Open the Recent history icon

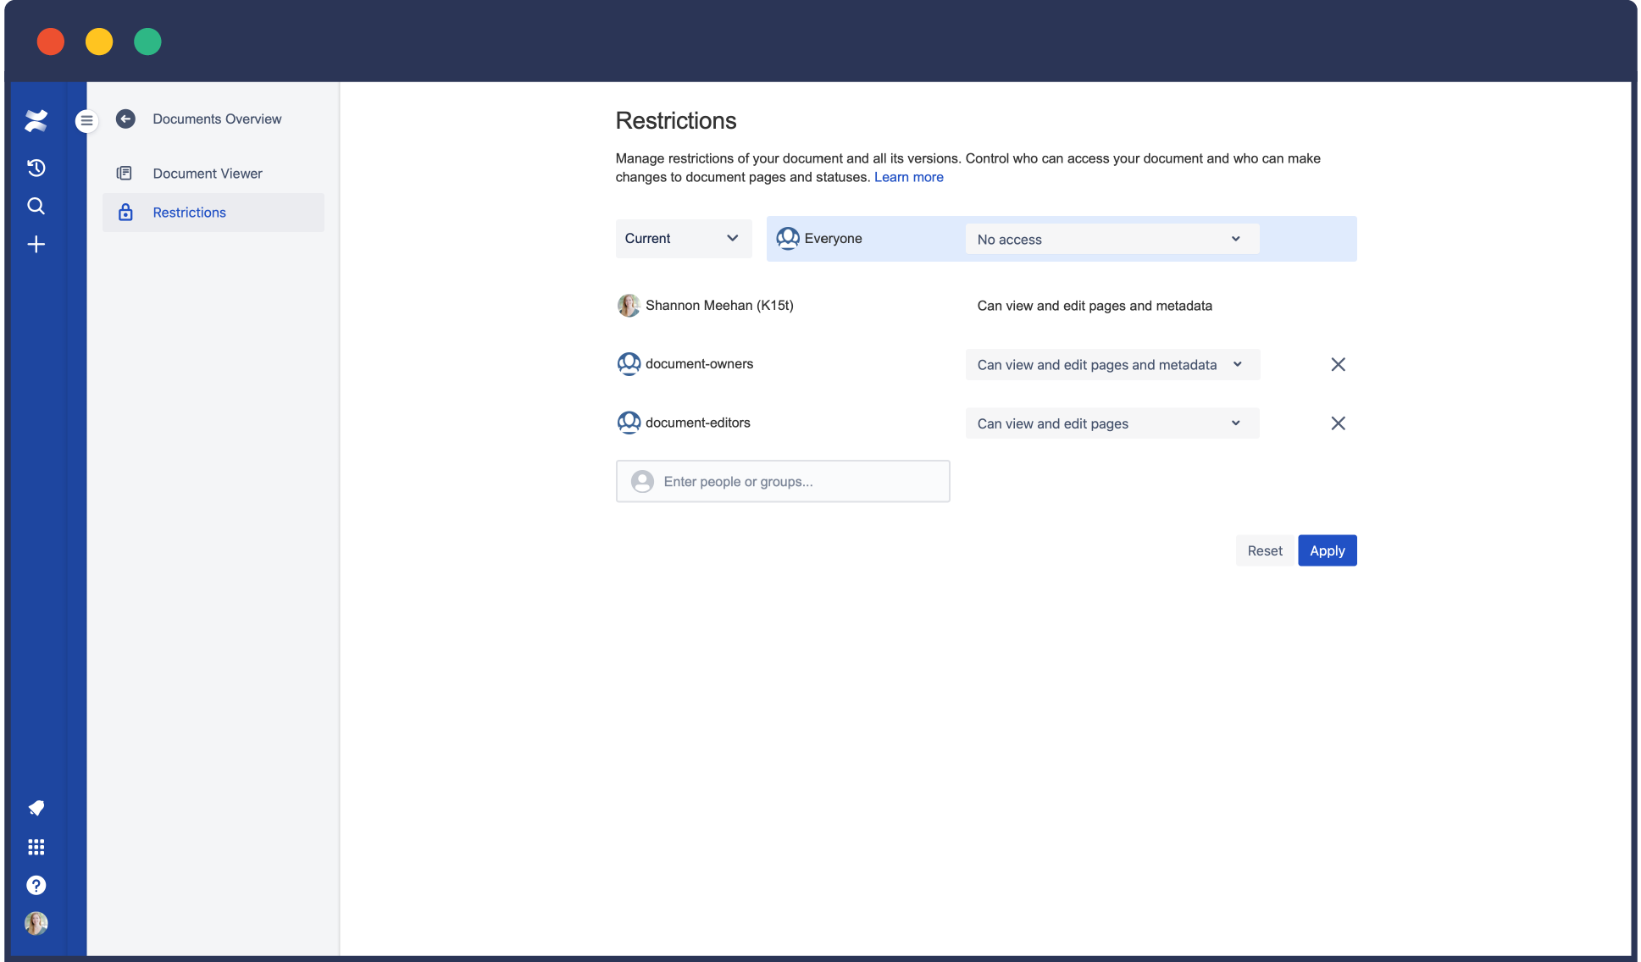coord(36,168)
